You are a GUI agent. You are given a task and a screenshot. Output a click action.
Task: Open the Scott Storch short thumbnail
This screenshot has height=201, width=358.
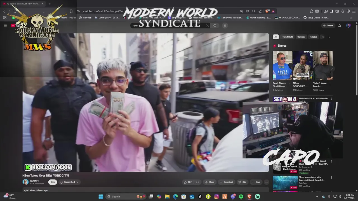click(282, 66)
